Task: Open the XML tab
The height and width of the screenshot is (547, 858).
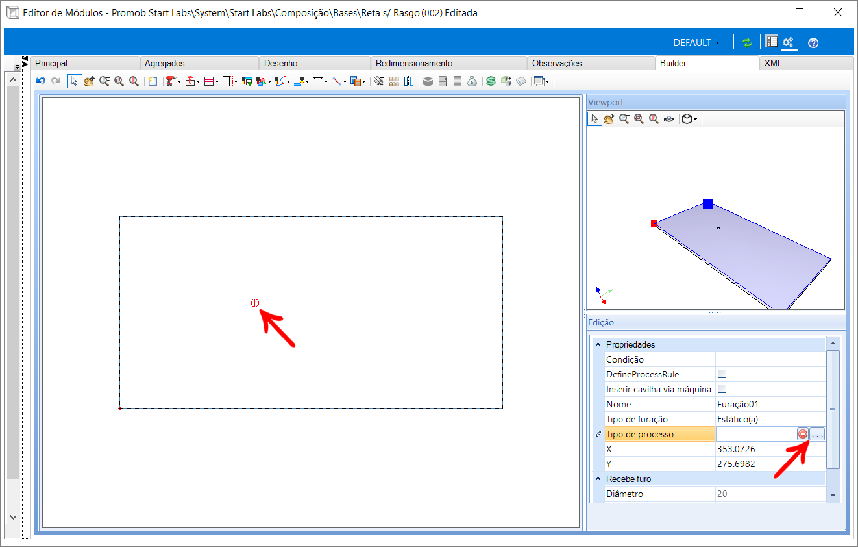Action: point(806,63)
